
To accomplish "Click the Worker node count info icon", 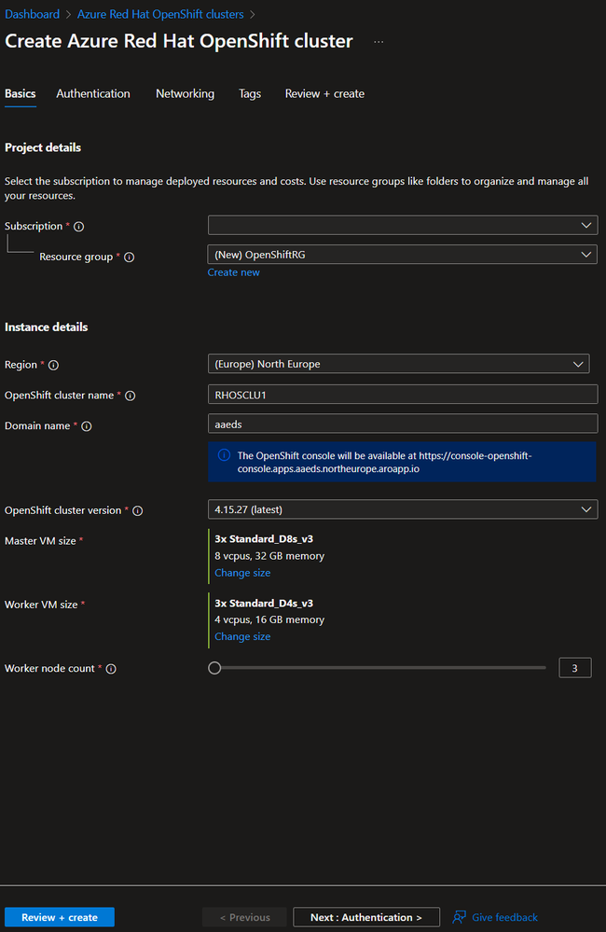I will (111, 669).
